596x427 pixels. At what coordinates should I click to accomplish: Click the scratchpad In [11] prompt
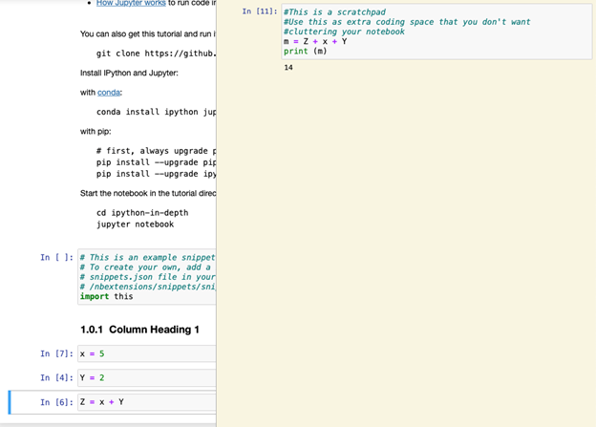(260, 11)
